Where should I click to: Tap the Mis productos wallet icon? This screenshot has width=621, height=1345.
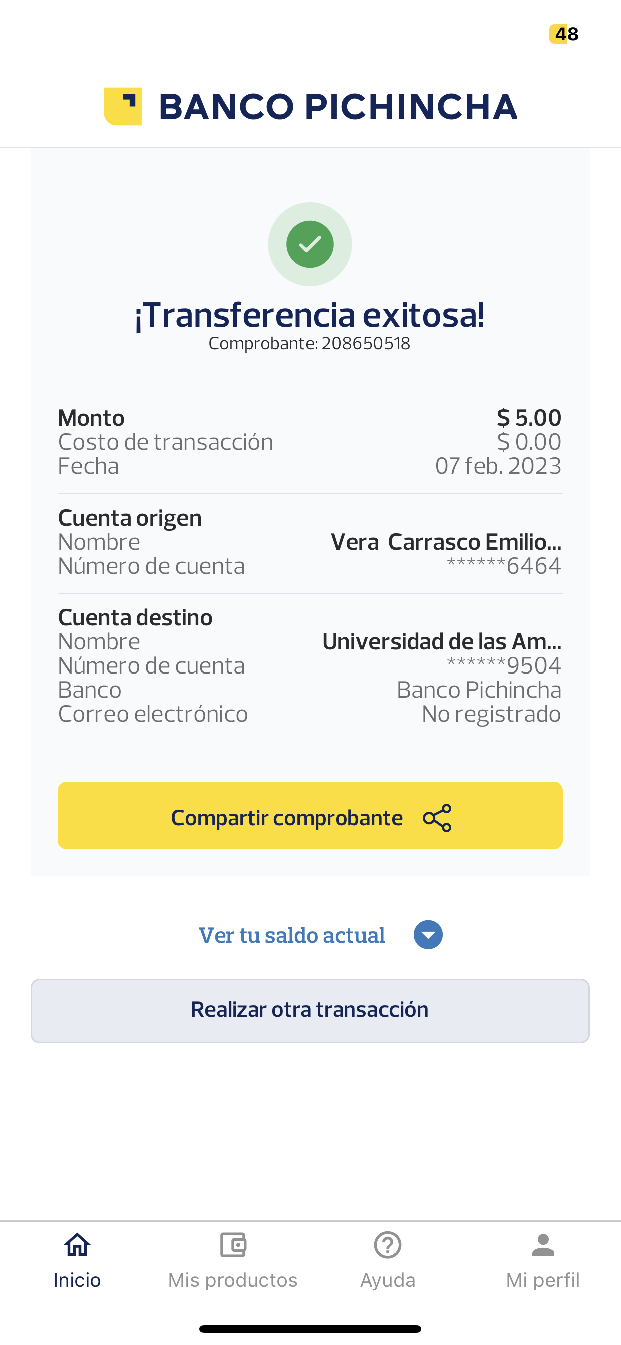click(x=232, y=1245)
